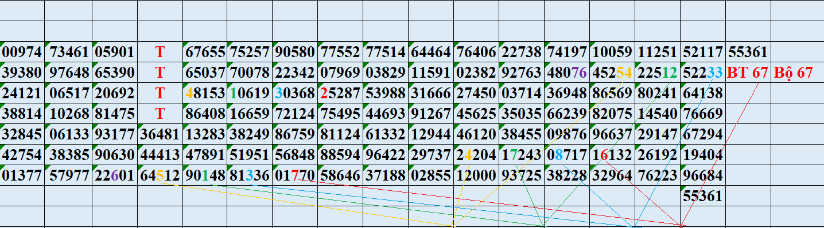The image size is (824, 228).
Task: Click the 76406 cell
Action: (x=476, y=53)
